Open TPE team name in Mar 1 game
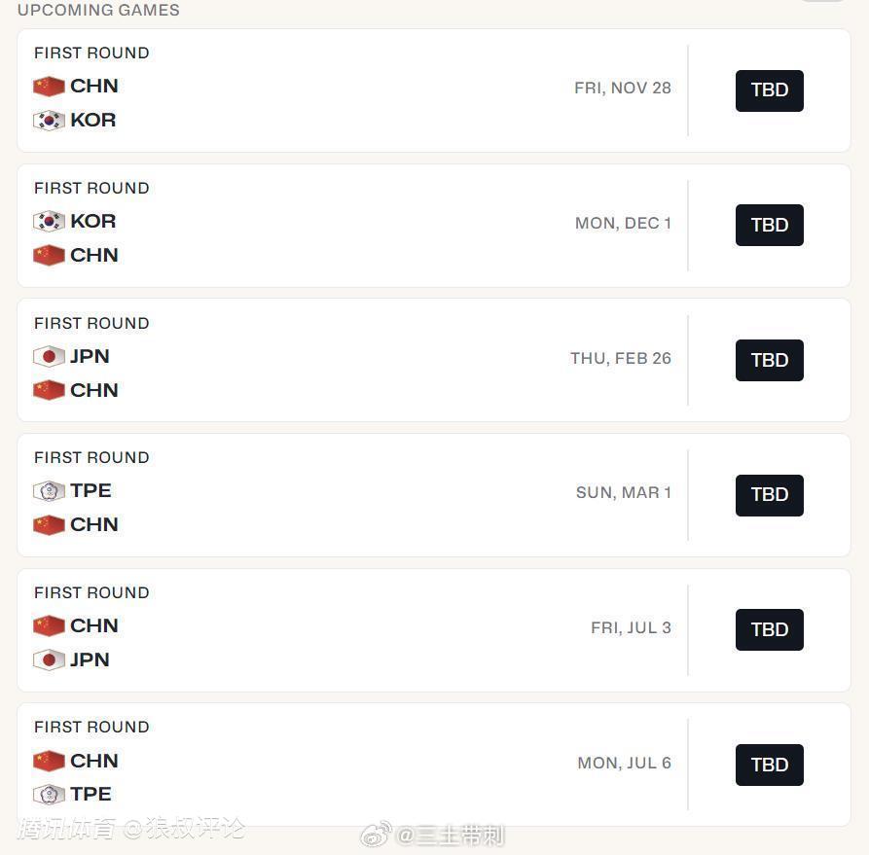 91,491
